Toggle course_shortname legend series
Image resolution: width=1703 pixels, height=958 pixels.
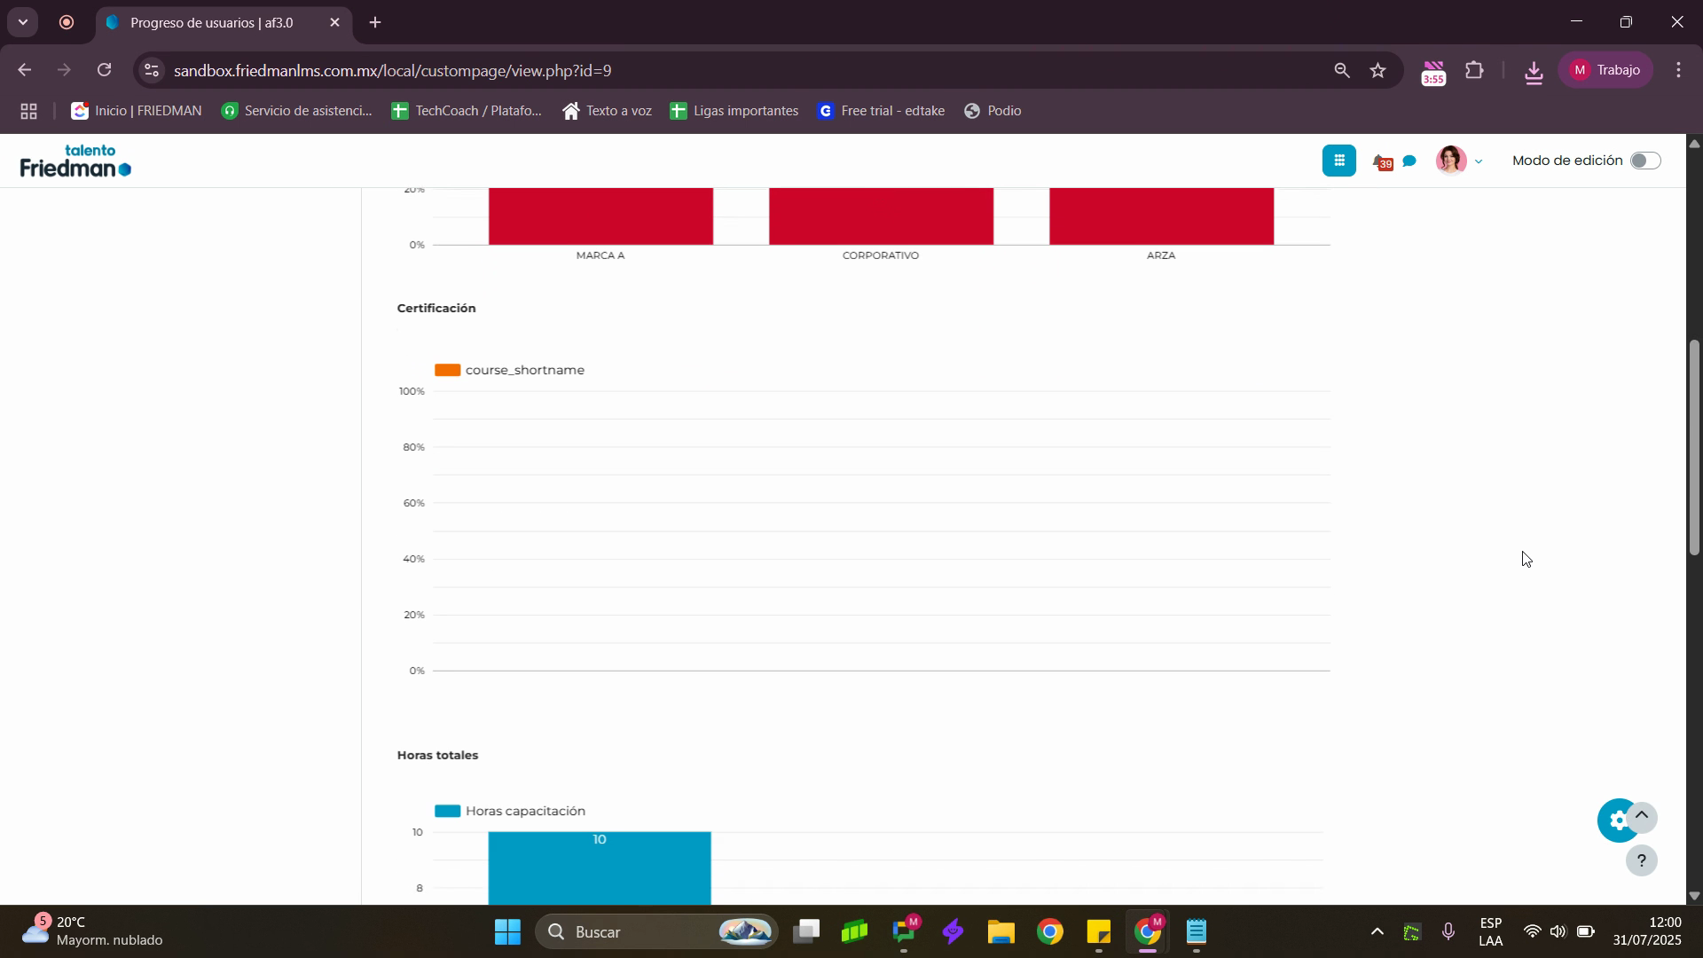pyautogui.click(x=509, y=370)
